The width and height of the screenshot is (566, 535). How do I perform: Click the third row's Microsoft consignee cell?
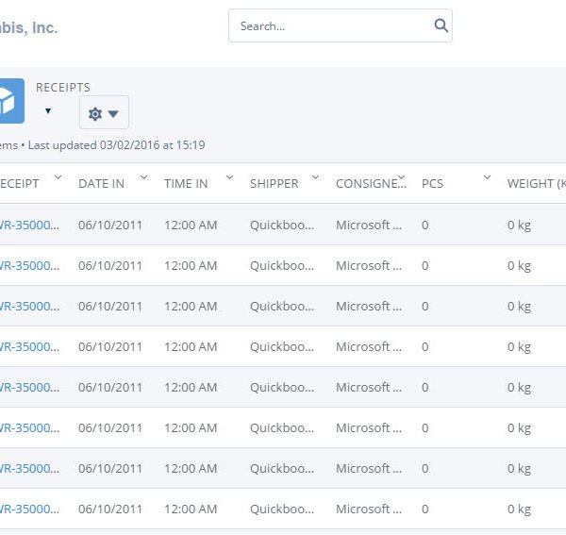tap(369, 306)
